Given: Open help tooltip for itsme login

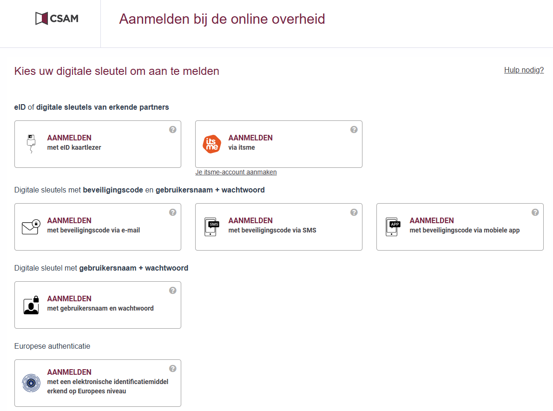Looking at the screenshot, I should tap(354, 130).
